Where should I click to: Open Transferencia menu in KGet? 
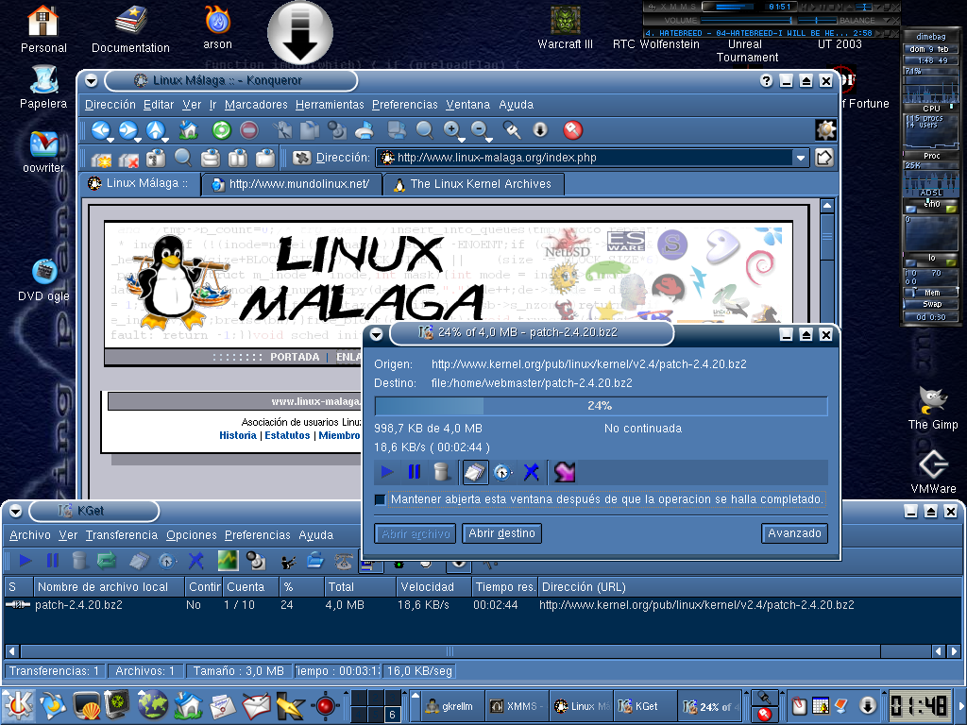(122, 535)
